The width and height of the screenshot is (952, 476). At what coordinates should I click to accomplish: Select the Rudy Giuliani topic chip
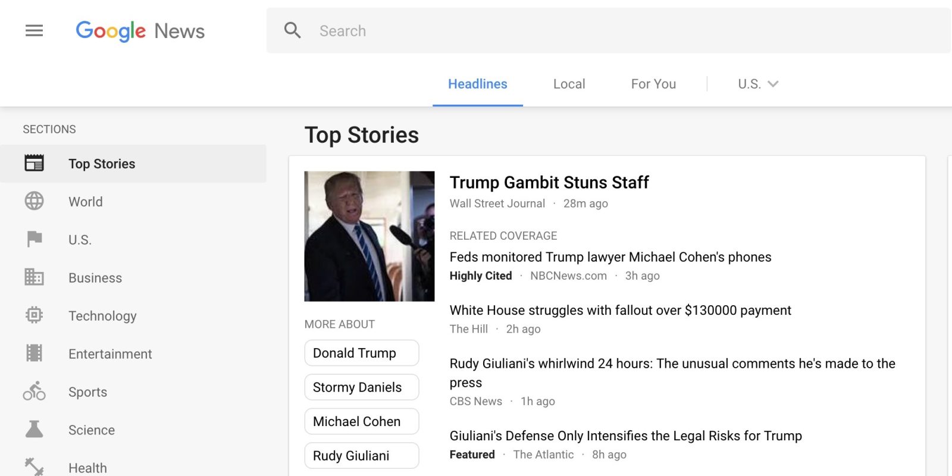[x=361, y=456]
